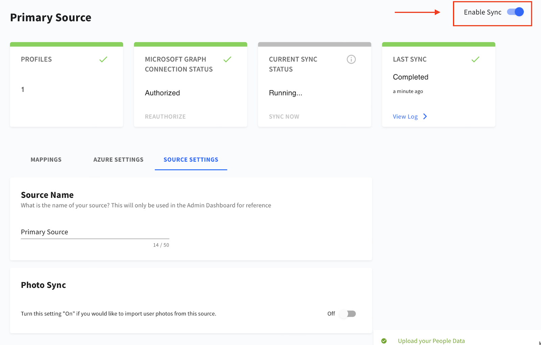The height and width of the screenshot is (345, 541).
Task: Click the Current Sync Status info icon
Action: click(351, 60)
